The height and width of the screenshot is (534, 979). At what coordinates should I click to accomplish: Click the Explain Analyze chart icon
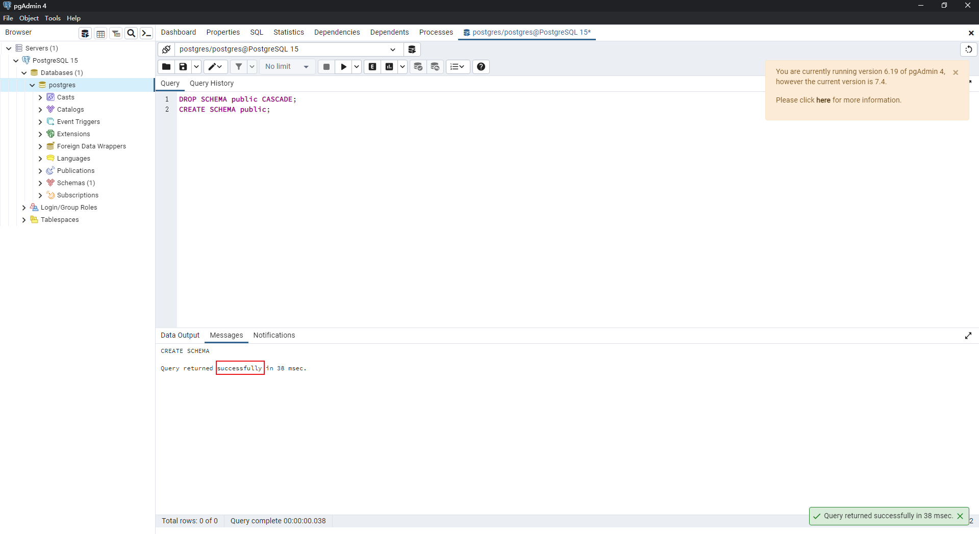point(389,67)
